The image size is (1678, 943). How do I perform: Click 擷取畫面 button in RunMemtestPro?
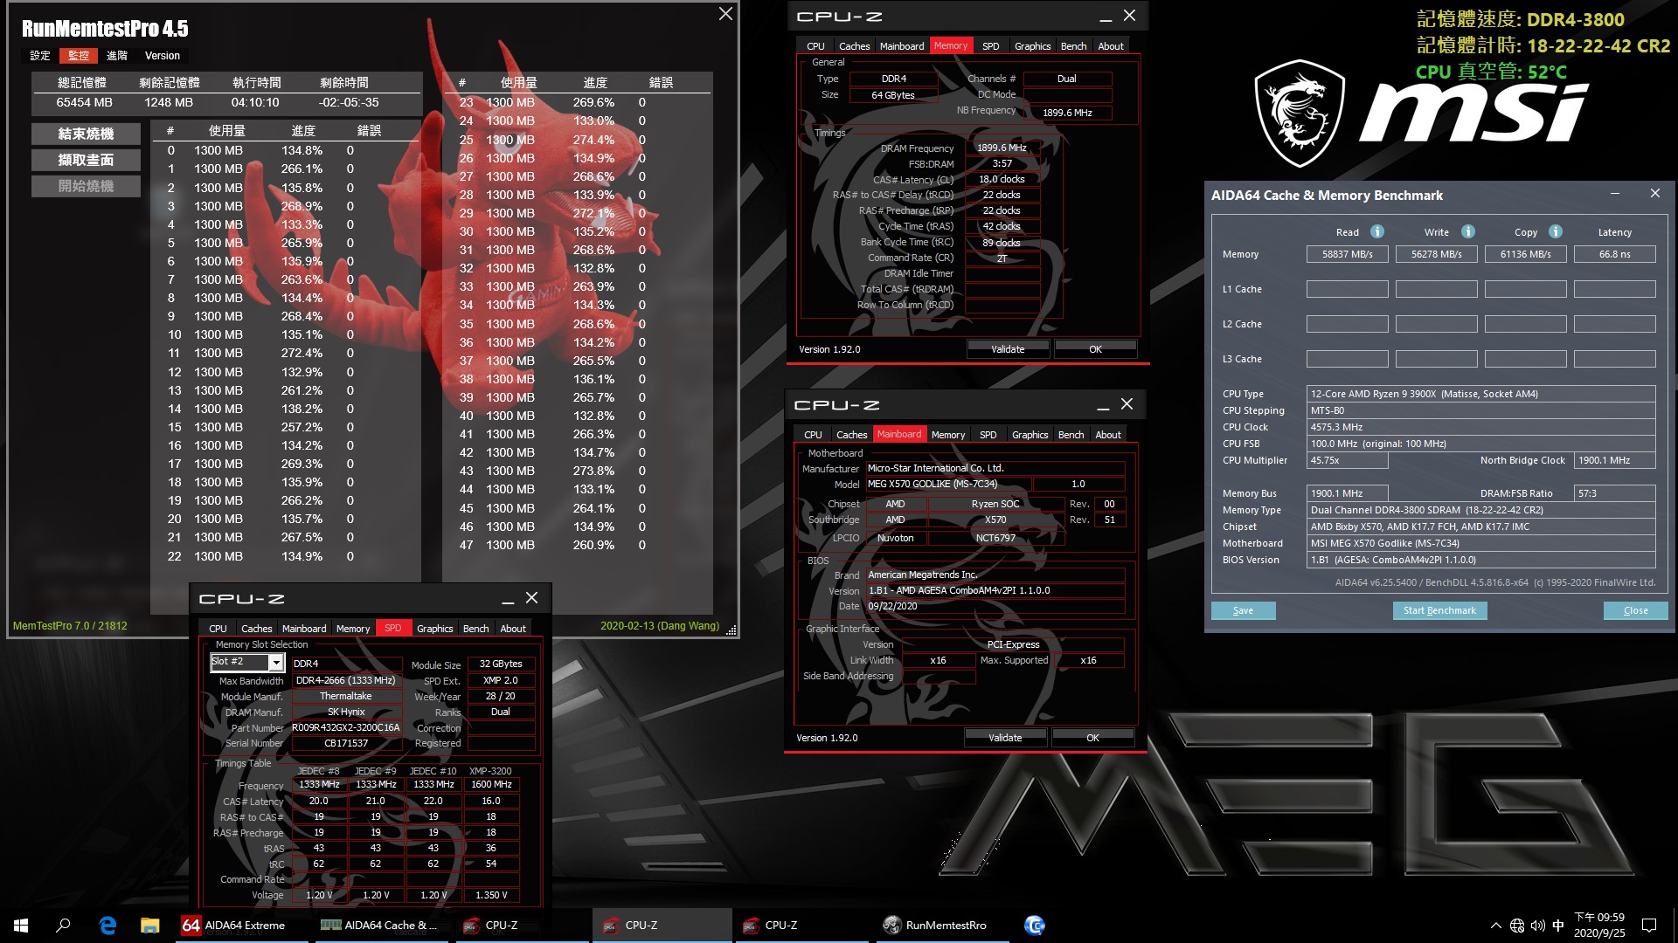(86, 160)
